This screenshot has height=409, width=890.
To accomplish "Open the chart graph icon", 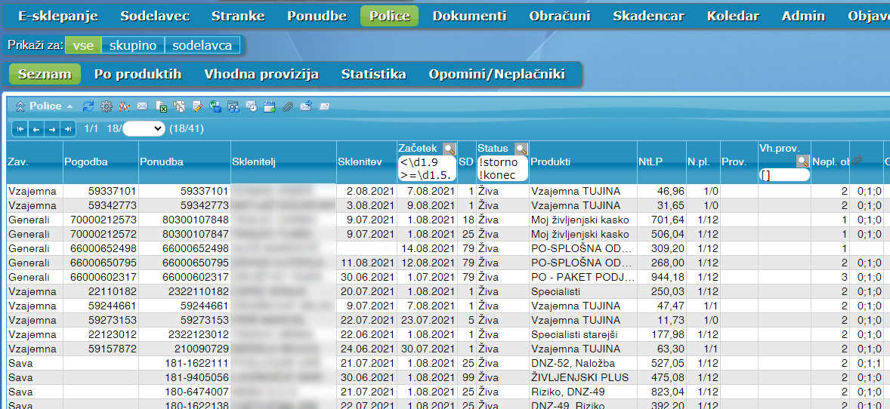I will point(125,106).
